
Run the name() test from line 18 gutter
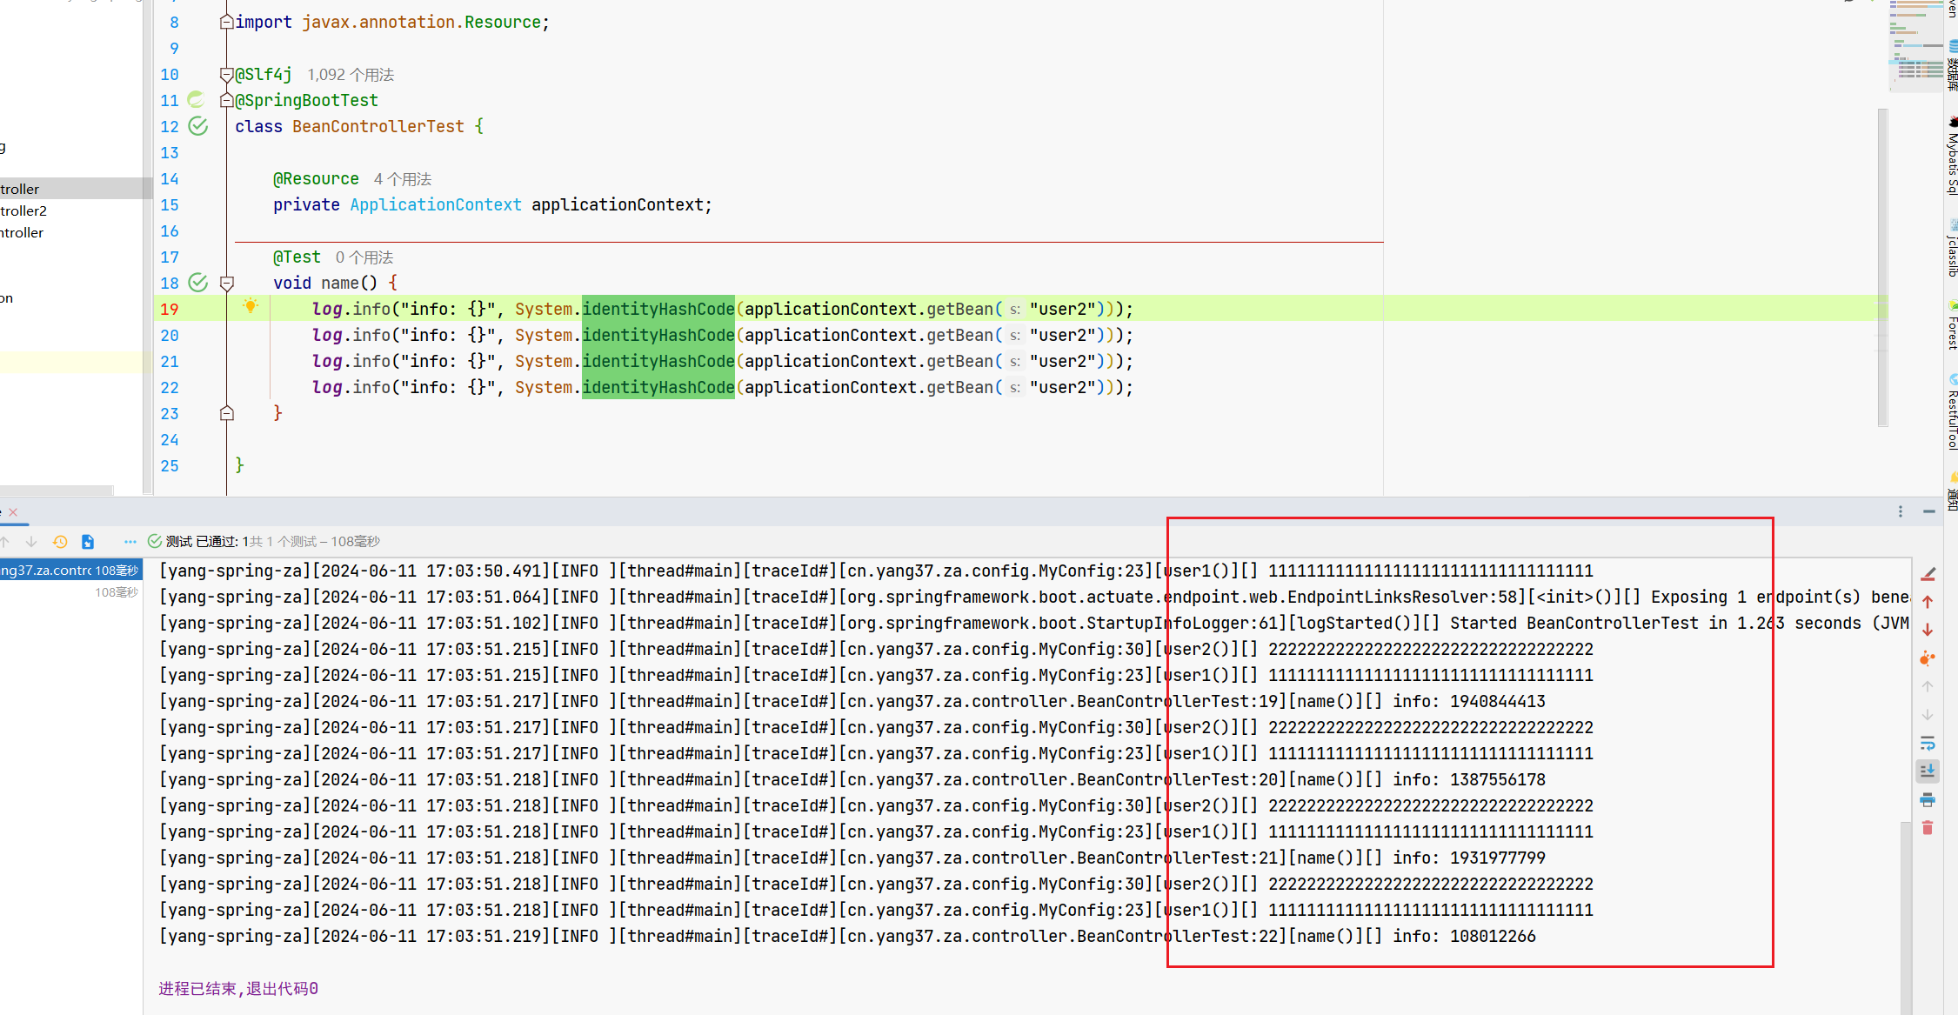(x=198, y=283)
